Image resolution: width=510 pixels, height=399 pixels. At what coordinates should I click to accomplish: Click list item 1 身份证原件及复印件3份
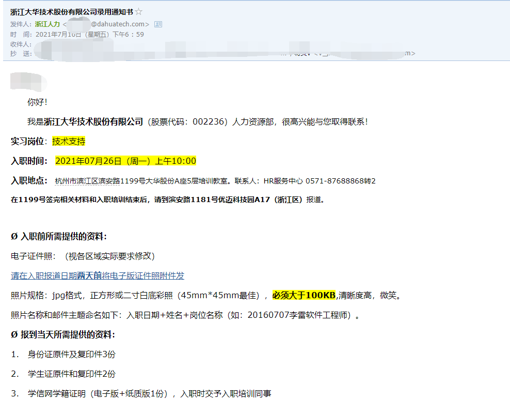63,355
